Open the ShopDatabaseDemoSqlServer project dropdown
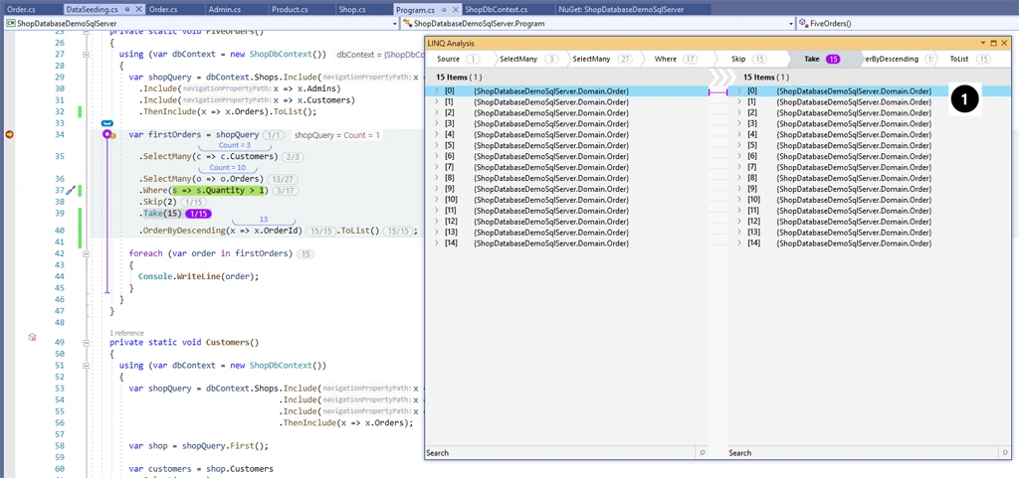The image size is (1019, 478). coord(395,23)
